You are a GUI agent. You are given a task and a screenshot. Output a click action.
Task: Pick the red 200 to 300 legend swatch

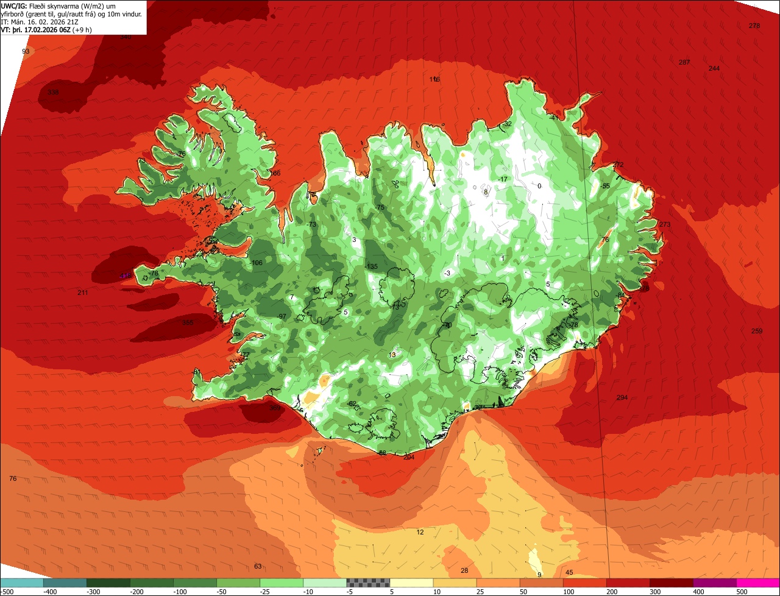click(627, 583)
